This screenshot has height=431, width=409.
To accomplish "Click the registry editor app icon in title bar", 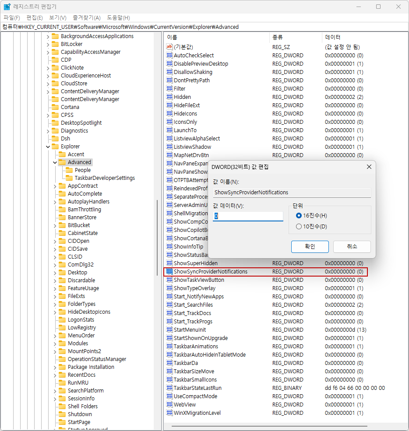I will click(7, 7).
